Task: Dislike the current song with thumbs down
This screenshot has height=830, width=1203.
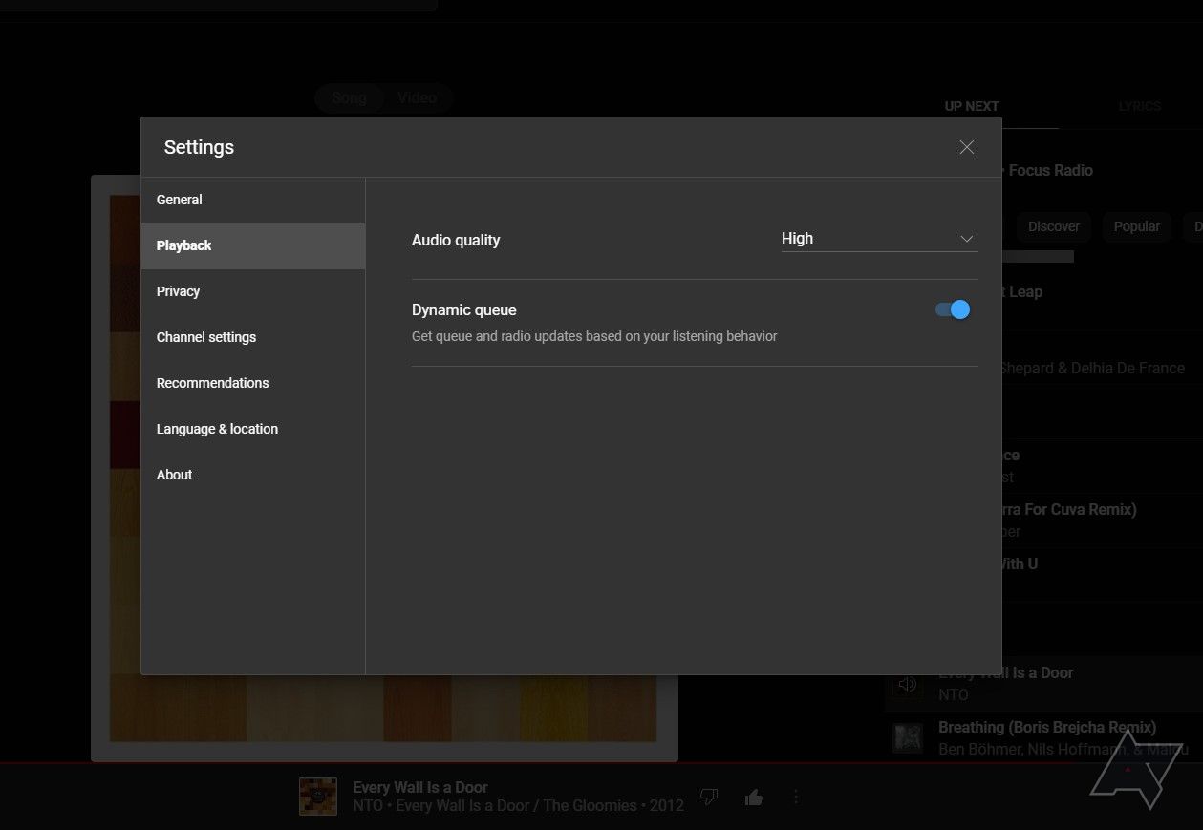Action: 709,796
